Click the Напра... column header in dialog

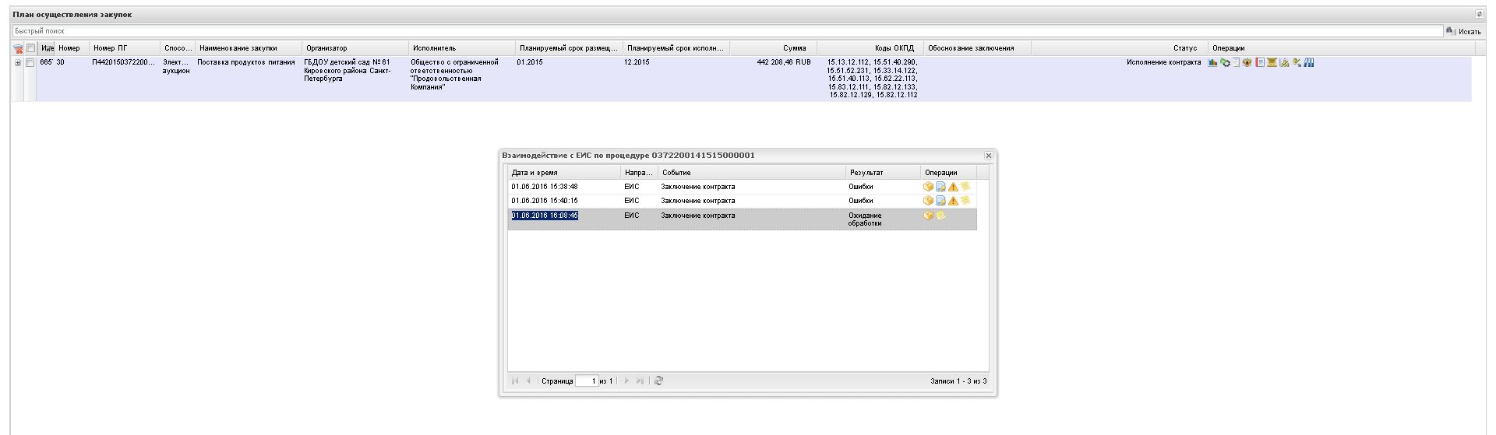pyautogui.click(x=640, y=172)
